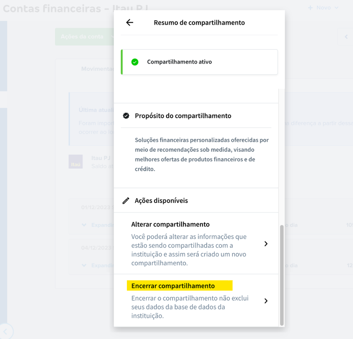Click the green check icon in Compartilhamento ativo
This screenshot has height=339, width=353.
point(135,62)
